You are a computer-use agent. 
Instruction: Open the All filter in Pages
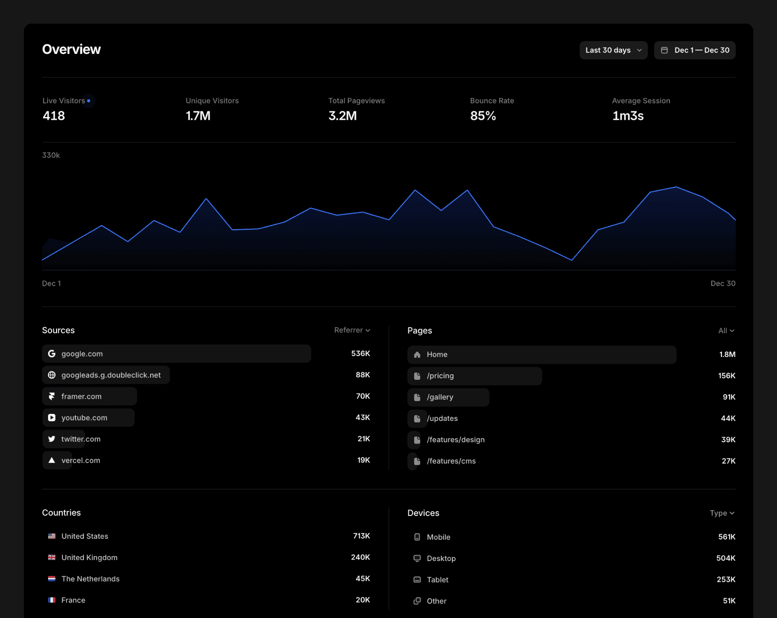(x=726, y=331)
